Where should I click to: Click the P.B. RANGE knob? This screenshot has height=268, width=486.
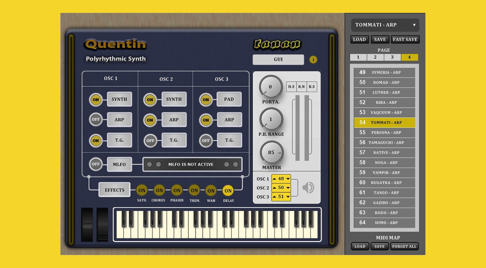point(271,119)
